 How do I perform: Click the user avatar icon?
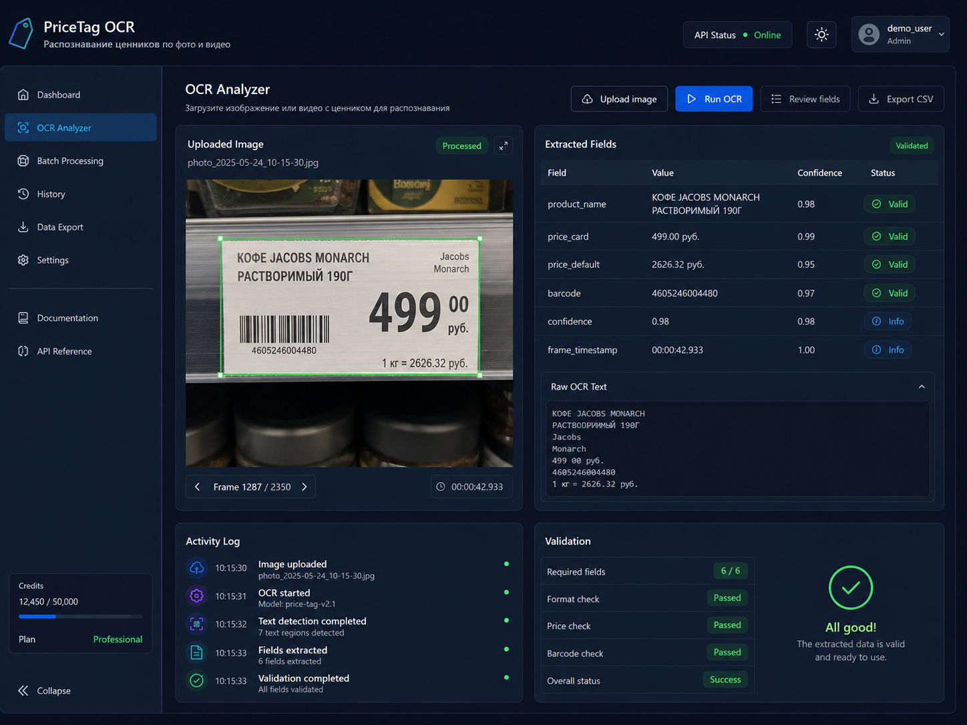(869, 34)
